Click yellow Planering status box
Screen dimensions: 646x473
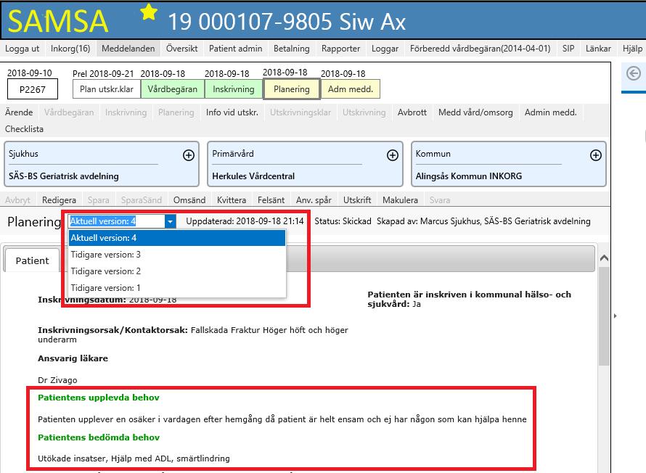[x=292, y=89]
